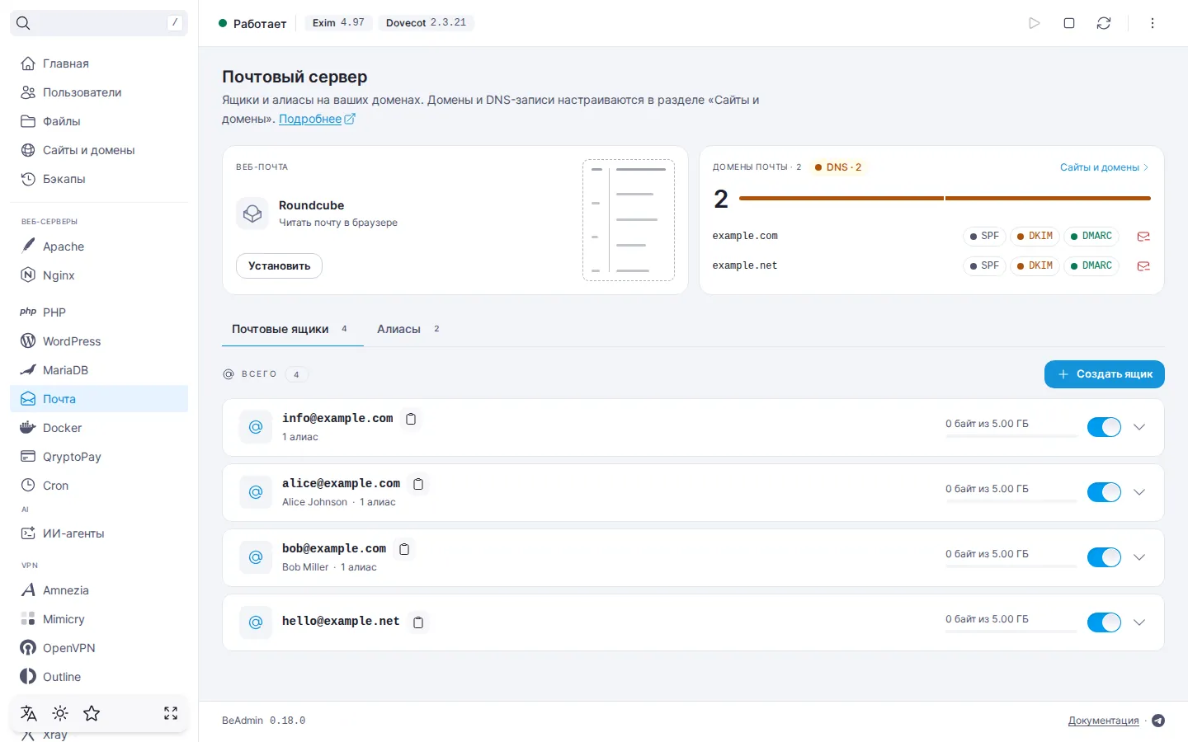Click the language switcher icon
1188x742 pixels.
[29, 713]
